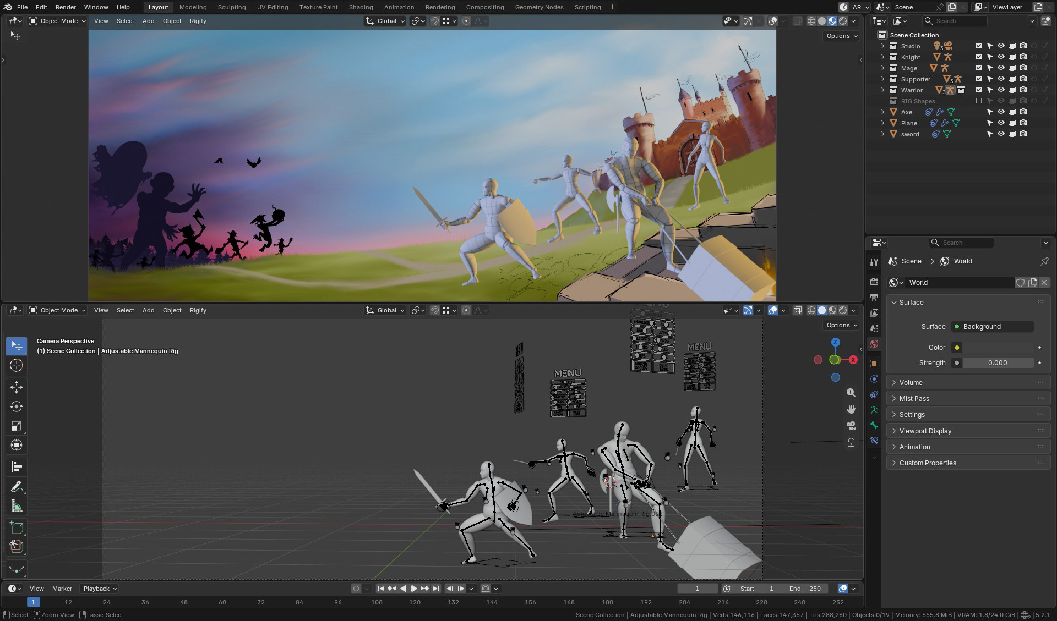Viewport: 1057px width, 621px height.
Task: Play the animation forward
Action: 414,589
